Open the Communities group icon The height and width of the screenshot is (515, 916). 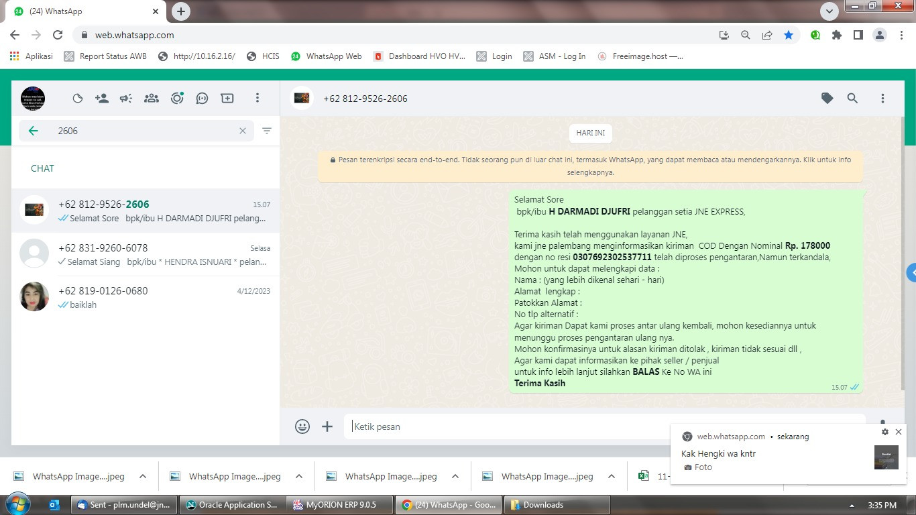click(x=152, y=99)
